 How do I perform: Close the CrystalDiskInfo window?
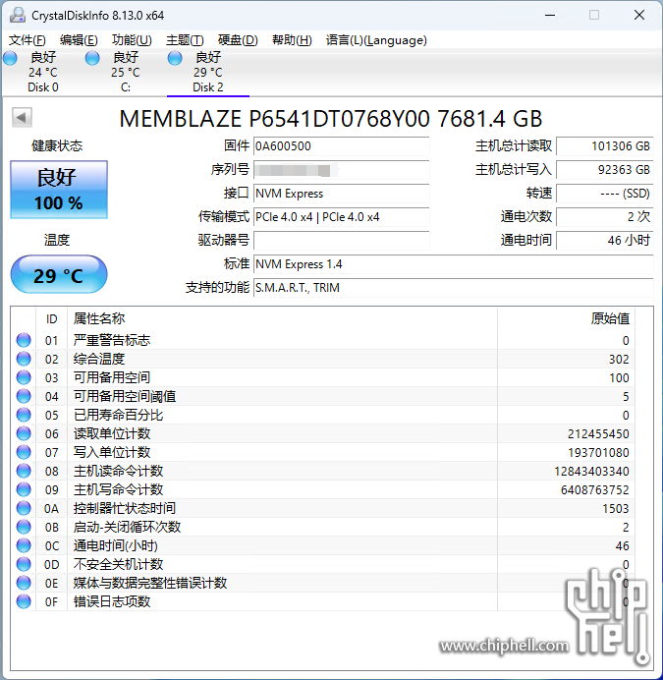pos(639,15)
